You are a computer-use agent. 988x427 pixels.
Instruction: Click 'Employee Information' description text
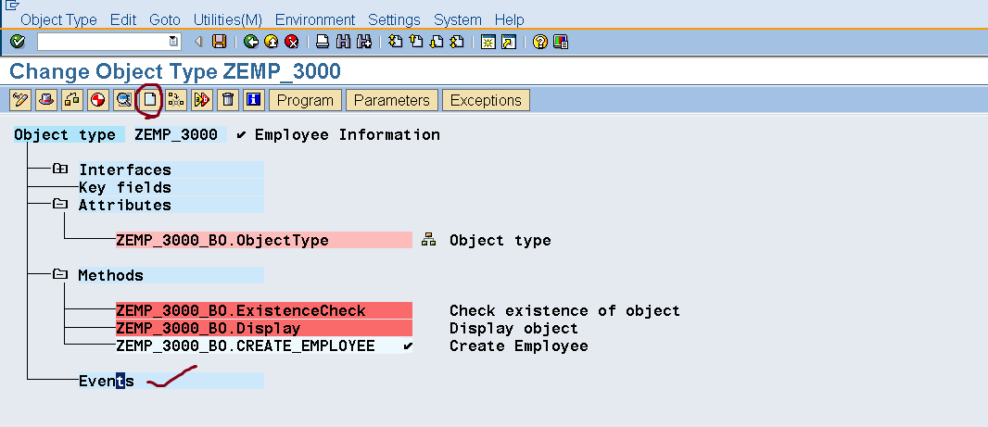(x=348, y=134)
